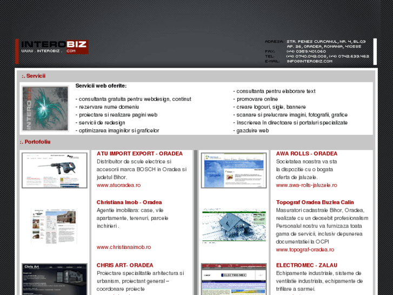393x295 pixels.
Task: Click 'inscrierea in directoare si portaluri' item
Action: (290, 122)
